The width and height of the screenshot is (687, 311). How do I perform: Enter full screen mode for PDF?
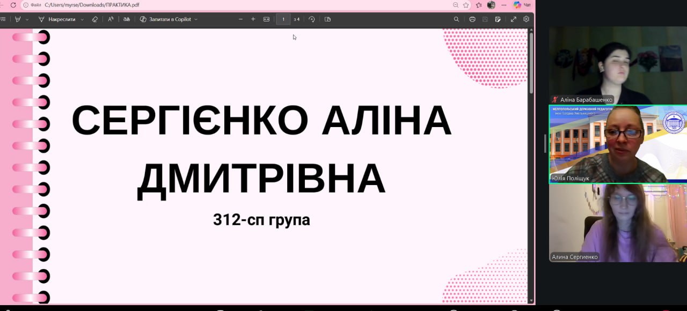(x=513, y=19)
